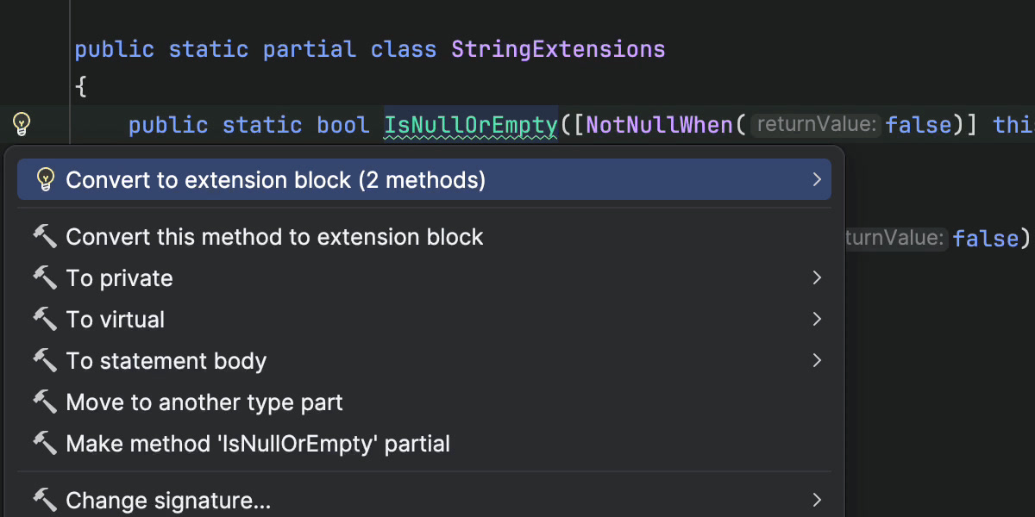This screenshot has height=517, width=1035.
Task: Expand the 'To virtual' submenu arrow
Action: [x=816, y=319]
